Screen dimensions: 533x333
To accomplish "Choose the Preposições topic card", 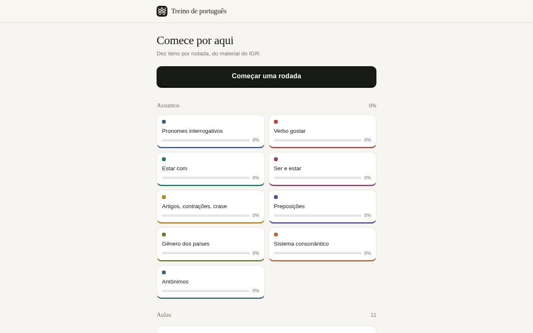I will tap(322, 206).
